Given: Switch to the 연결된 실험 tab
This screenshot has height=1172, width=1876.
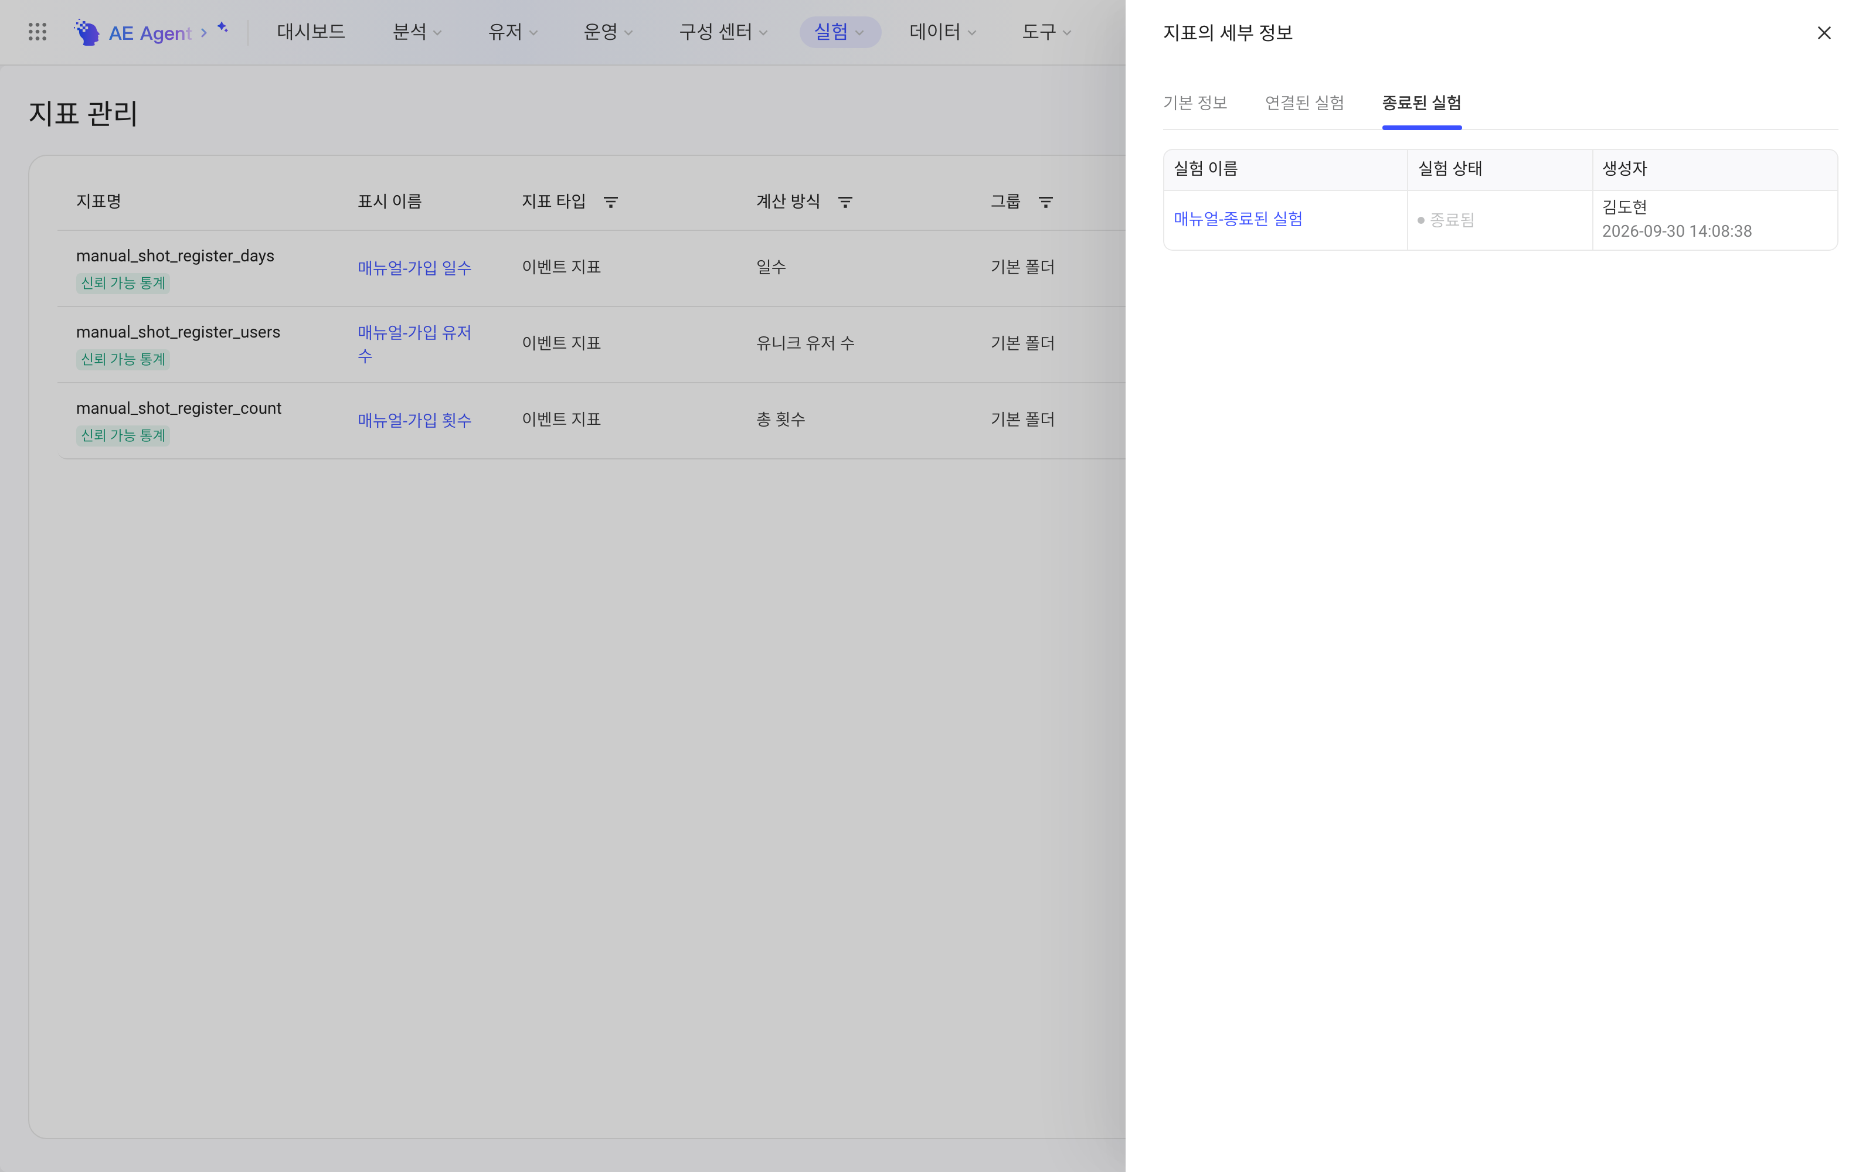Looking at the screenshot, I should pos(1304,103).
